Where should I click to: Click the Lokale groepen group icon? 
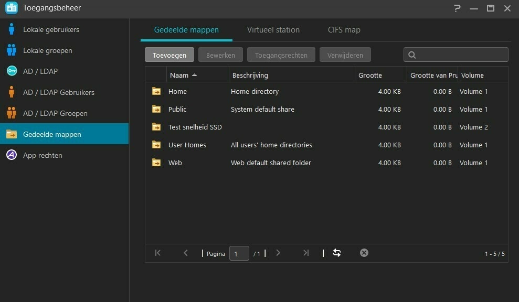12,50
